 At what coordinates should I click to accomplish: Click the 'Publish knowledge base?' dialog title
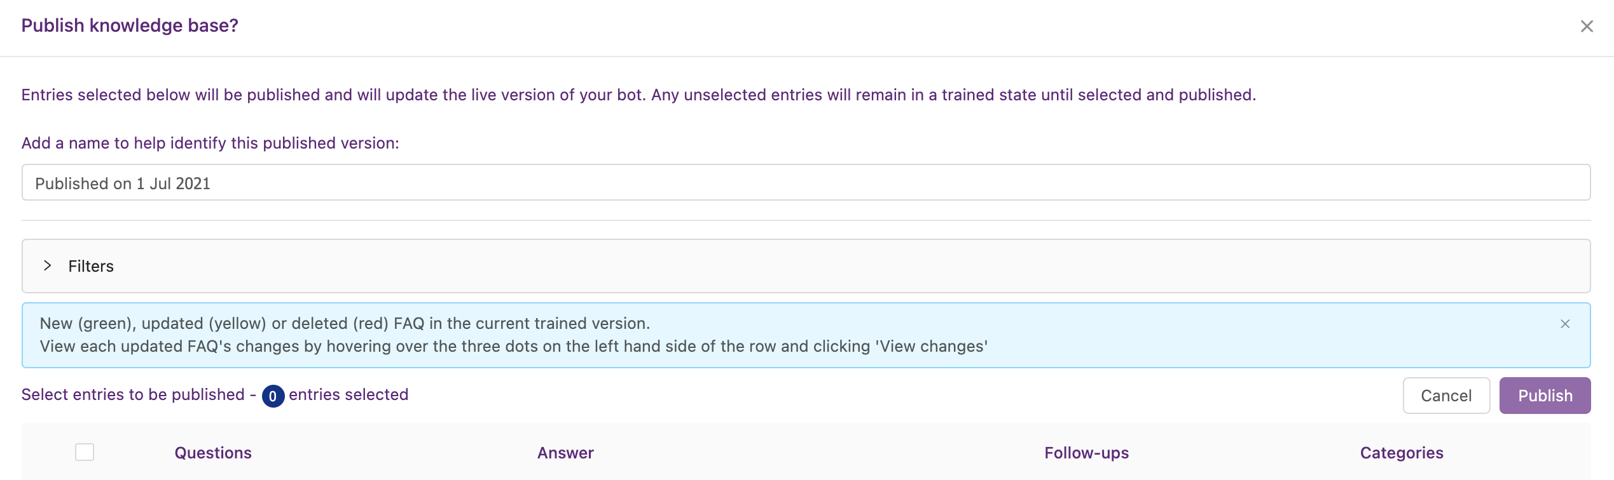click(x=130, y=25)
